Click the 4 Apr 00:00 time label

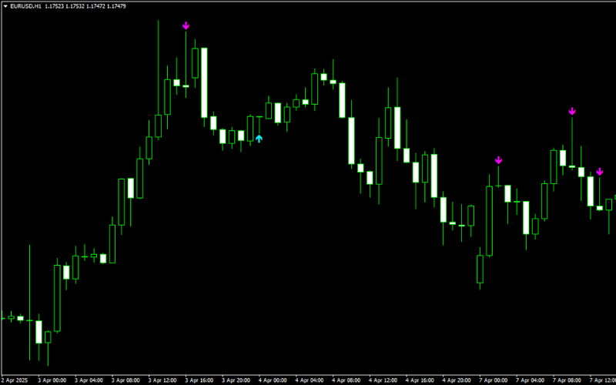coord(273,380)
